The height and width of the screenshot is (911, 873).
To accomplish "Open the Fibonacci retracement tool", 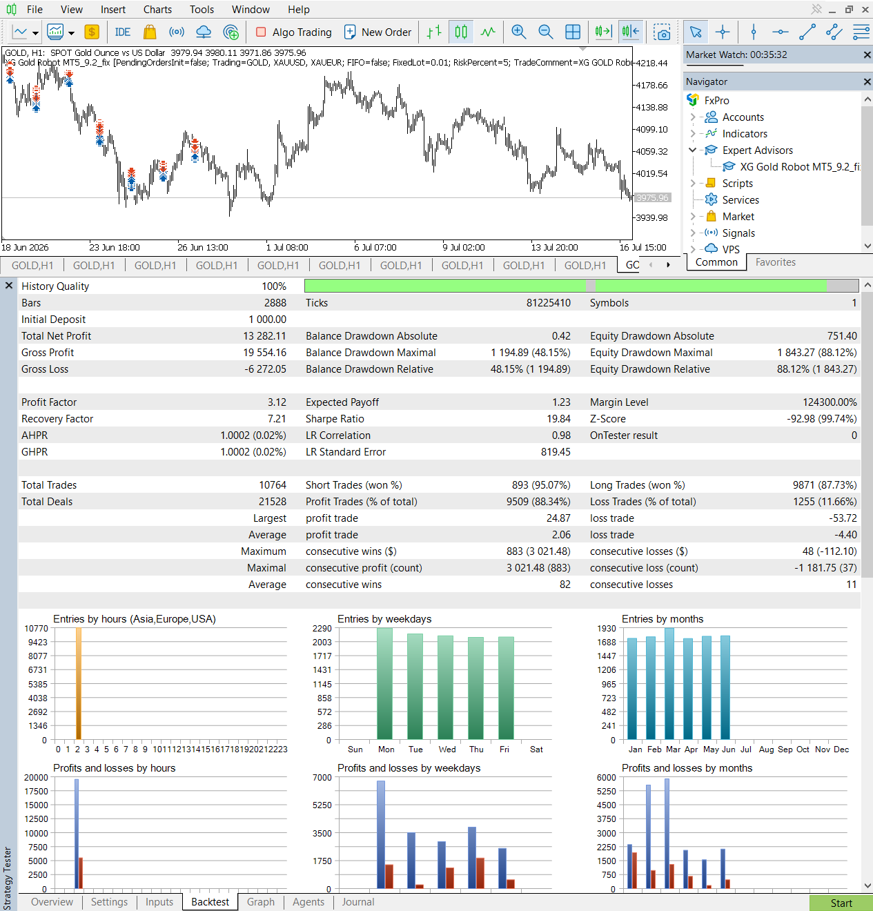I will 861,32.
